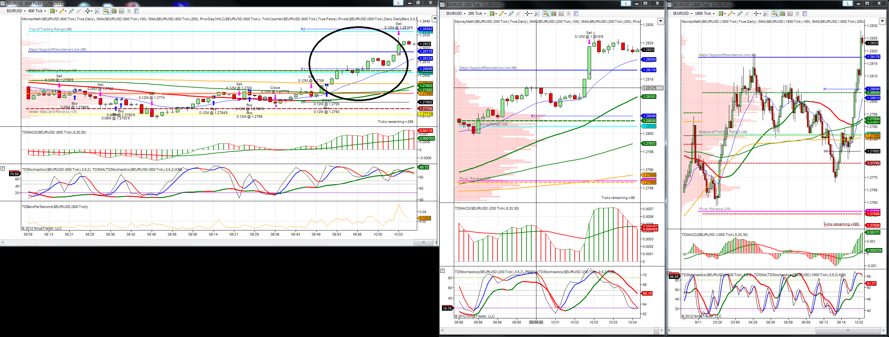Click zoom in magnifier in 1800 Tick window
The image size is (889, 337).
pos(740,13)
